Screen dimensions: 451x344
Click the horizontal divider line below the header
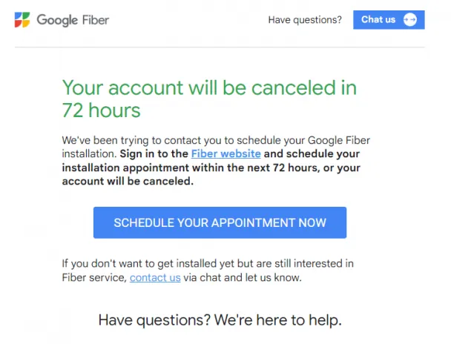click(220, 47)
